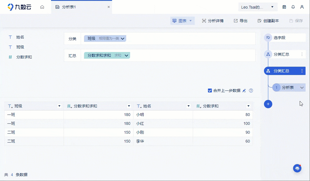The image size is (310, 181).
Task: Click 分析详情 in the toolbar
Action: pyautogui.click(x=213, y=20)
